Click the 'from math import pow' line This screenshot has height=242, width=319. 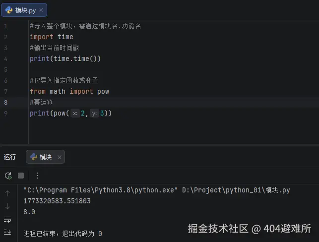[69, 91]
